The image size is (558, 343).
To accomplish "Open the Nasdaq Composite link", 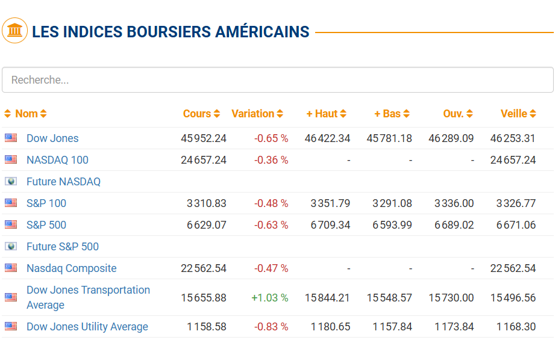I will 72,268.
